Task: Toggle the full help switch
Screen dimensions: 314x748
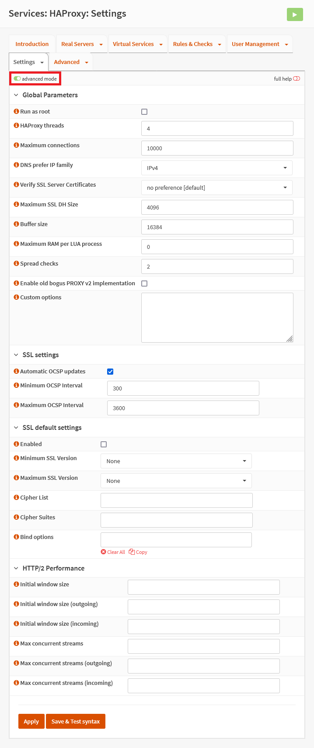Action: click(297, 79)
